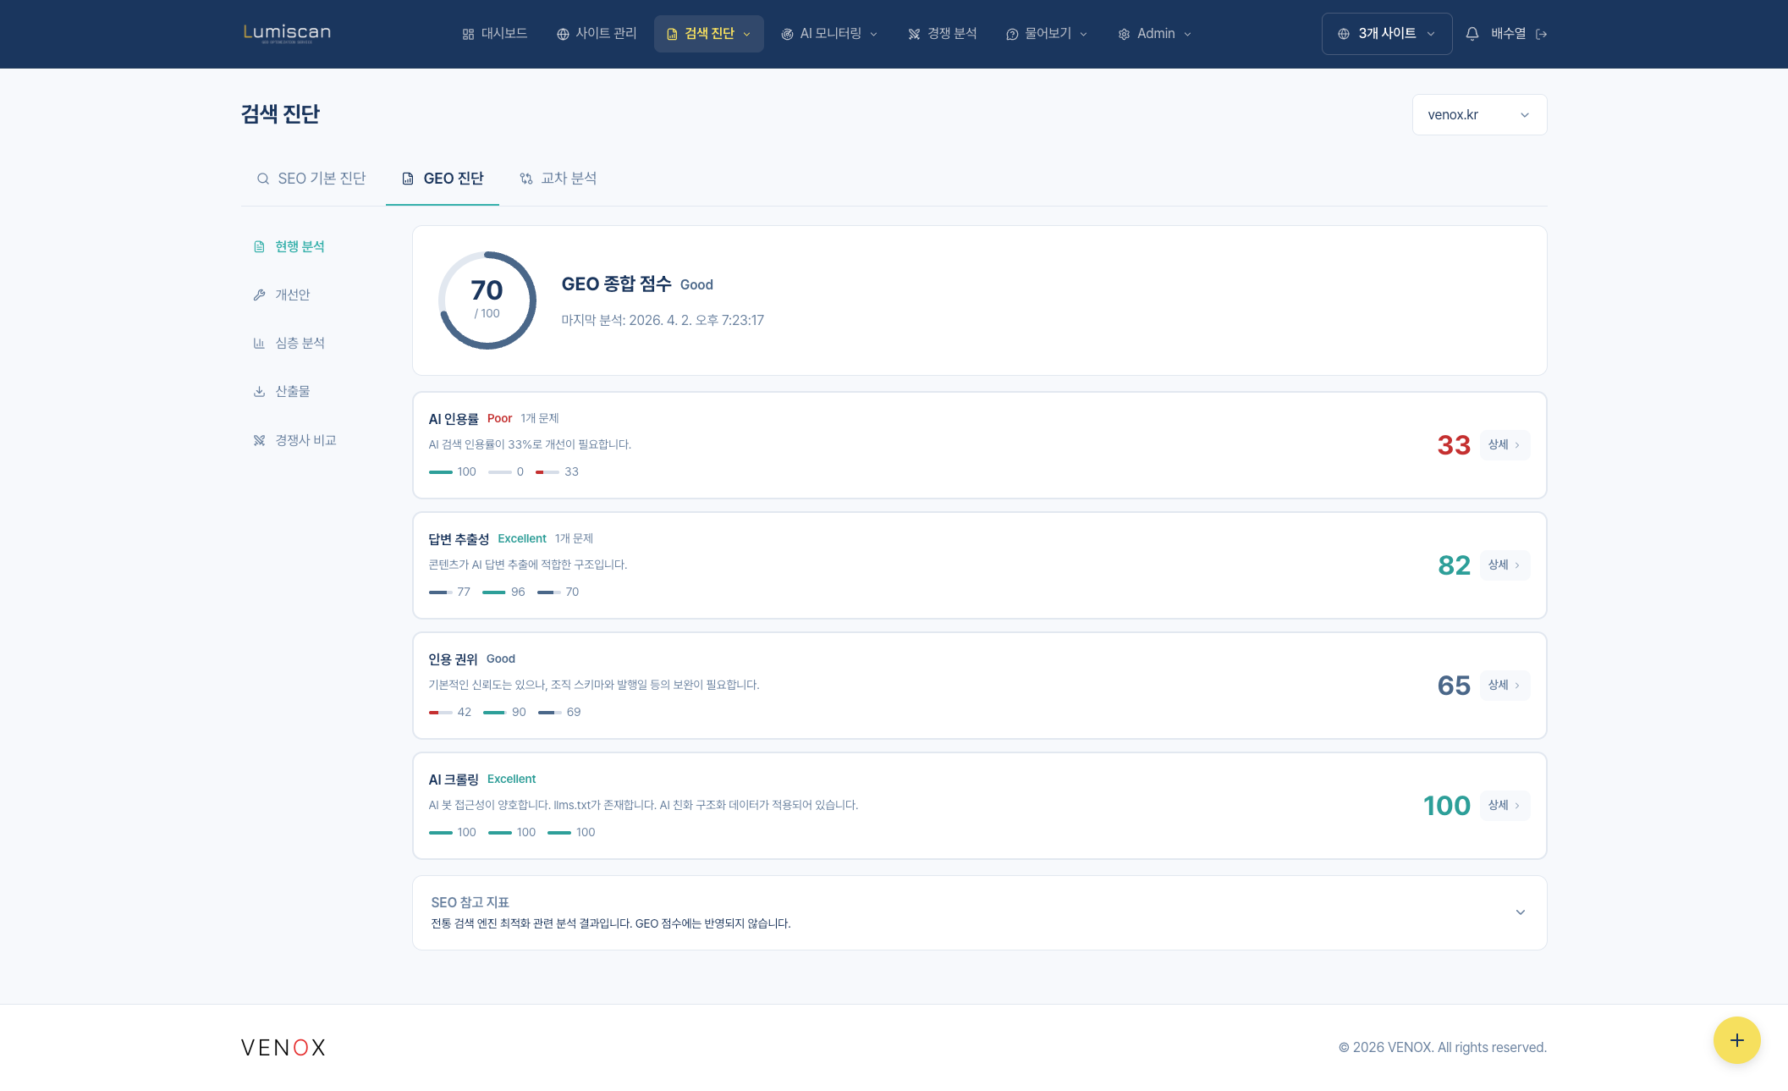The height and width of the screenshot is (1091, 1788).
Task: Click the yellow plus floating button
Action: click(1736, 1040)
